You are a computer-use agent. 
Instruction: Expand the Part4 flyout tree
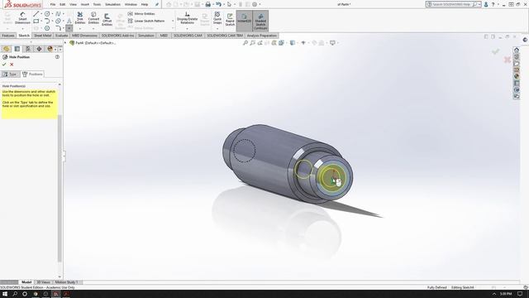(x=65, y=43)
